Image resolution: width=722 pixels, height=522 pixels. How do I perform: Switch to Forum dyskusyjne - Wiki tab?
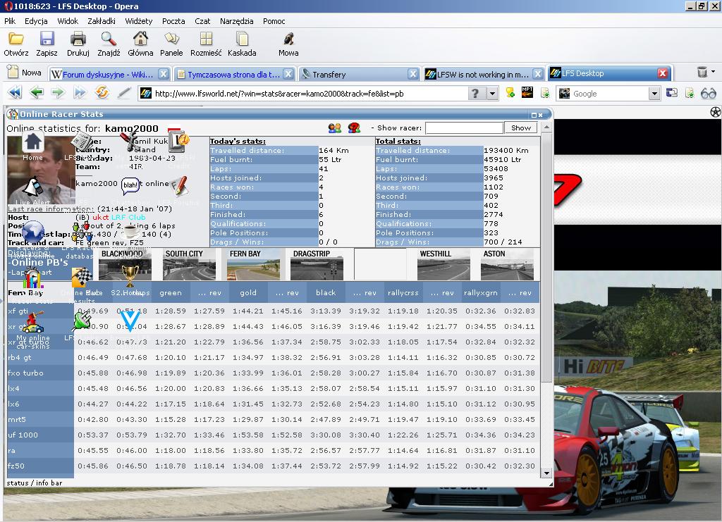point(109,74)
